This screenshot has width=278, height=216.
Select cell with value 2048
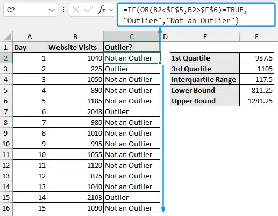coord(75,111)
